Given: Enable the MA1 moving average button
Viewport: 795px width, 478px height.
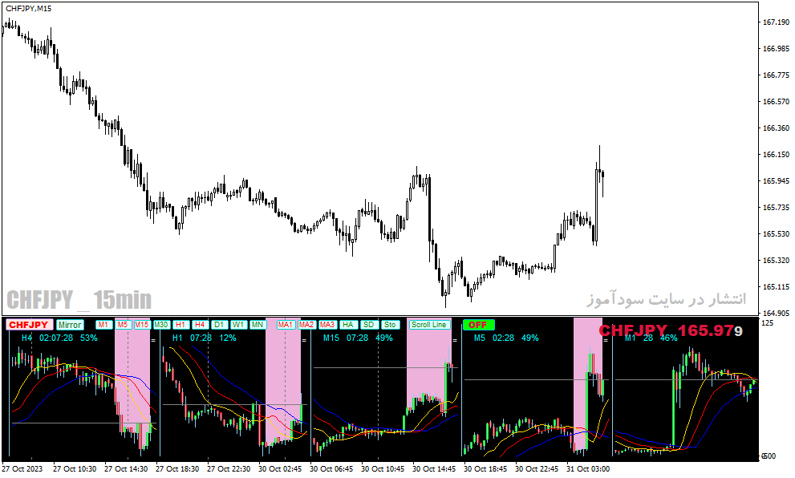Looking at the screenshot, I should (x=286, y=325).
